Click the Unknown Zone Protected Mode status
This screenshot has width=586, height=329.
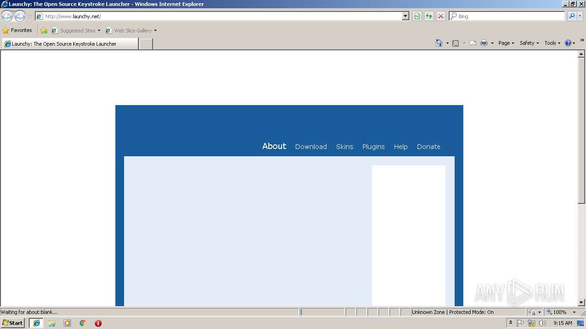pos(453,312)
